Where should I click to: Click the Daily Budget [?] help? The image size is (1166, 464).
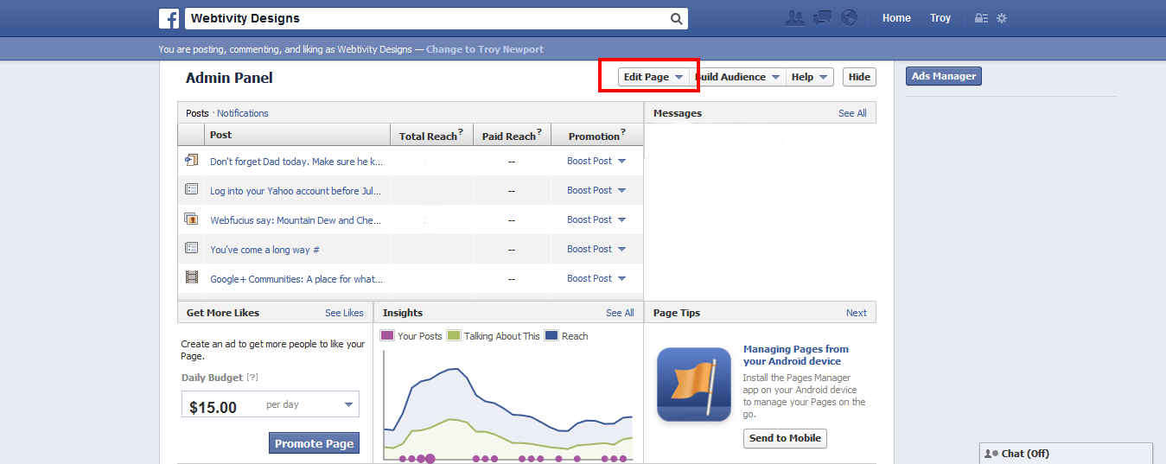pos(252,378)
